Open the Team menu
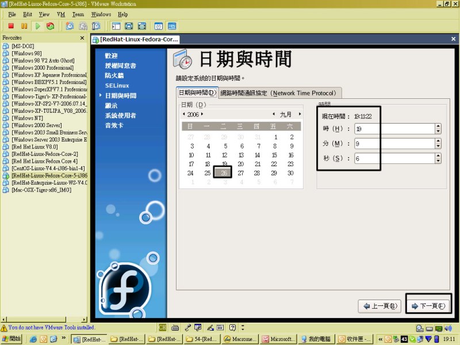460x345 pixels. tap(78, 14)
